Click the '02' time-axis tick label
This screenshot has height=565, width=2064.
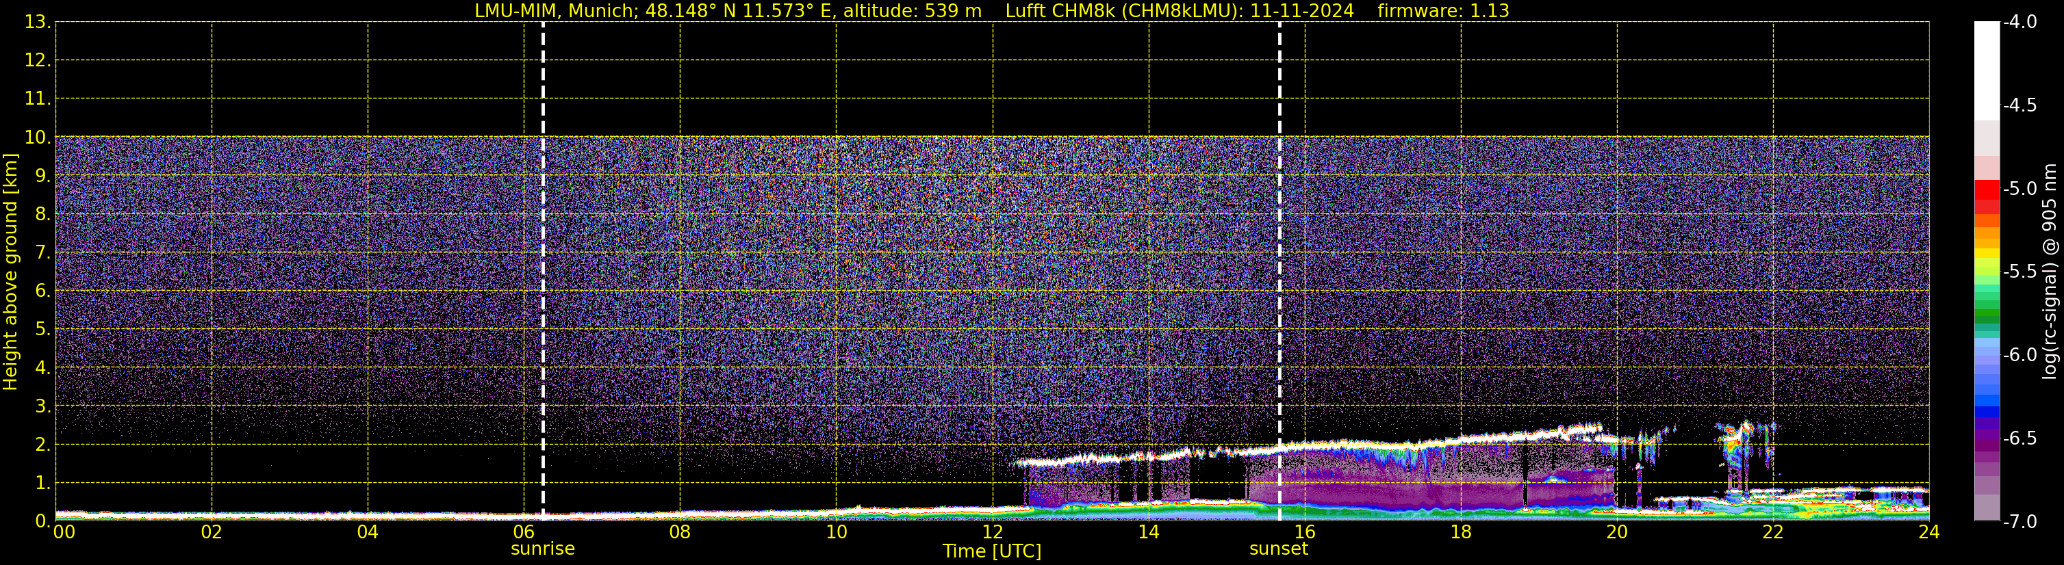pos(212,532)
